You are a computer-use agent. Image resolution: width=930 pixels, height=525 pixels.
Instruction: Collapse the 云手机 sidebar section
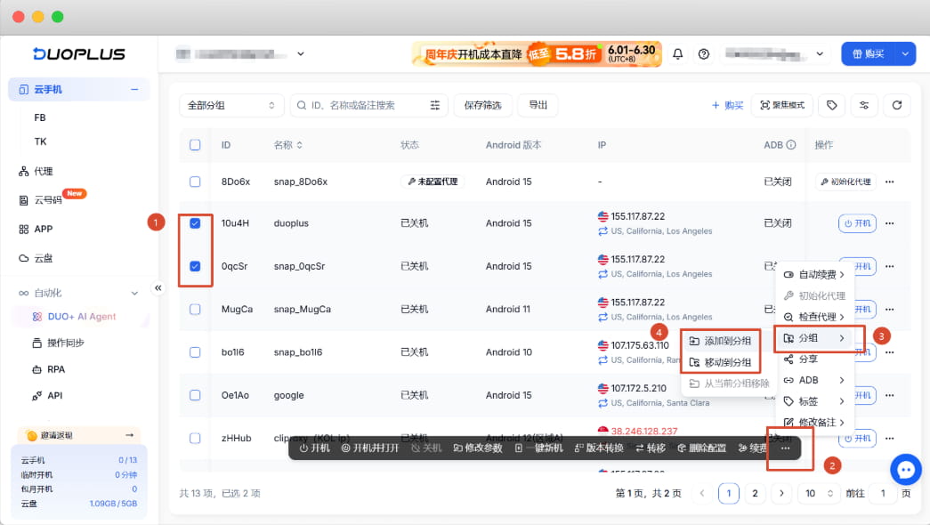pos(134,90)
